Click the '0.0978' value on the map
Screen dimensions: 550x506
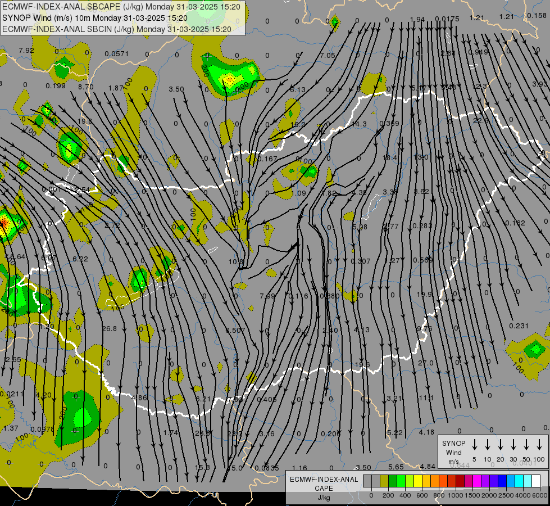pyautogui.click(x=43, y=429)
